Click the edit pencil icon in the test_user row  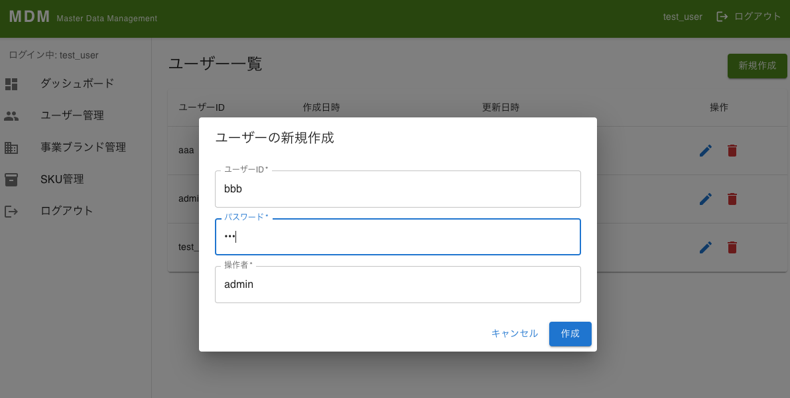pyautogui.click(x=706, y=247)
